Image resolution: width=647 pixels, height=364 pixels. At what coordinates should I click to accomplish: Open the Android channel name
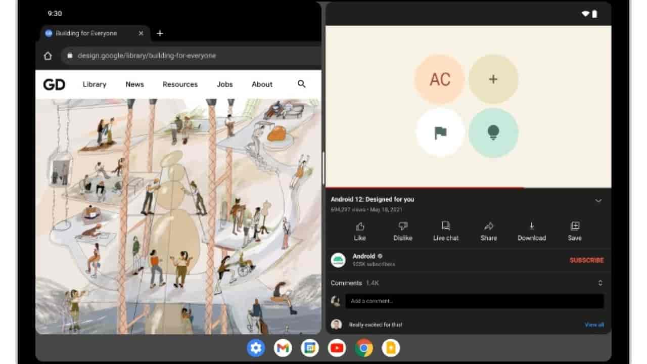tap(364, 256)
